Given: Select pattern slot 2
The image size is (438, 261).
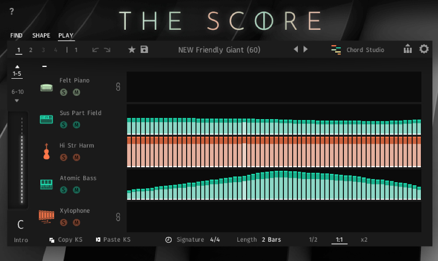Looking at the screenshot, I should tap(31, 50).
